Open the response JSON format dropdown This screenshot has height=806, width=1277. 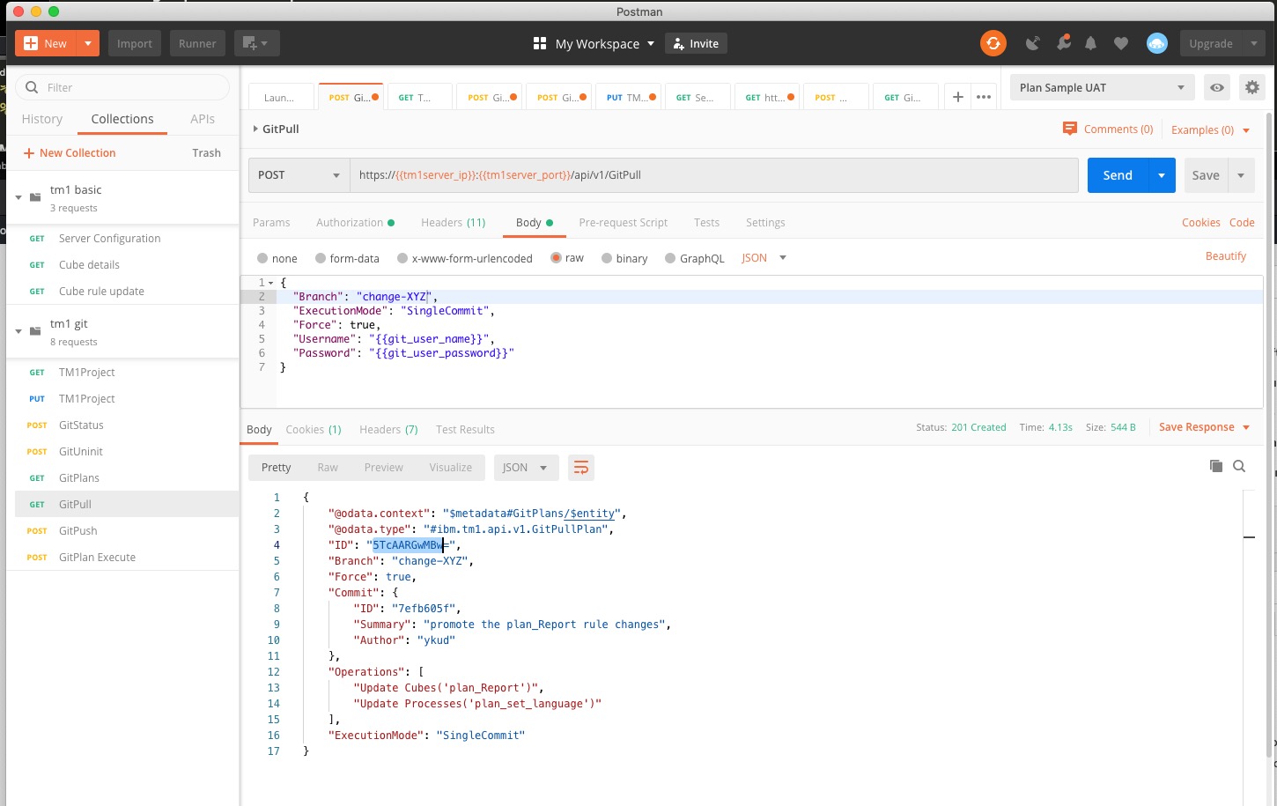[525, 468]
